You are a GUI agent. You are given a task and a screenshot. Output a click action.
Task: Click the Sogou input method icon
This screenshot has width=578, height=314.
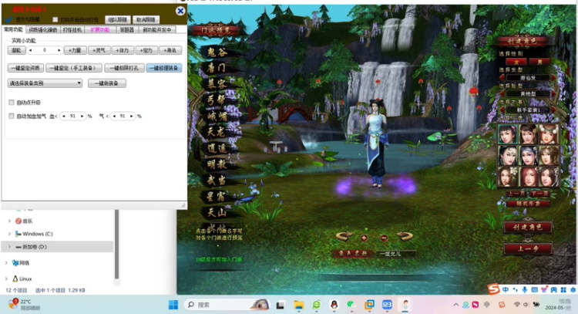click(x=493, y=289)
